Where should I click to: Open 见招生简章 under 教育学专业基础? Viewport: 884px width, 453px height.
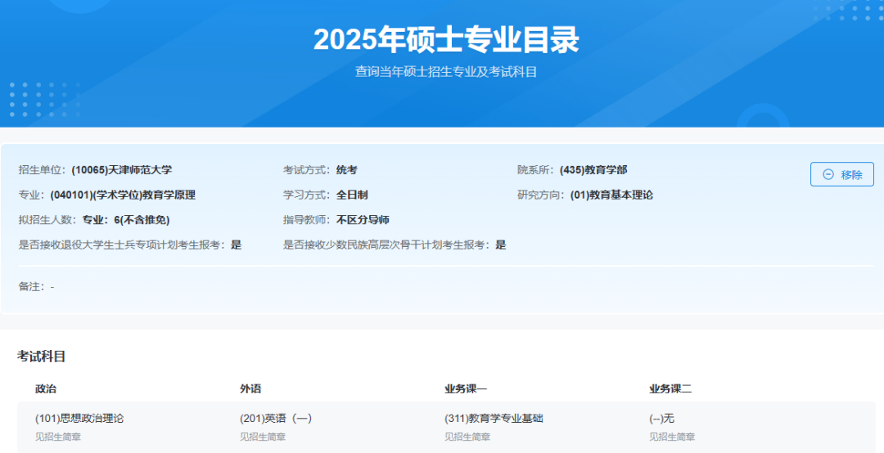[467, 437]
